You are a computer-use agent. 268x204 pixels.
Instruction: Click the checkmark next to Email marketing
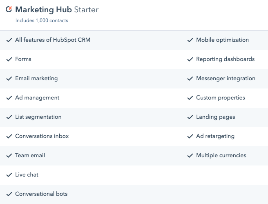[x=9, y=79]
